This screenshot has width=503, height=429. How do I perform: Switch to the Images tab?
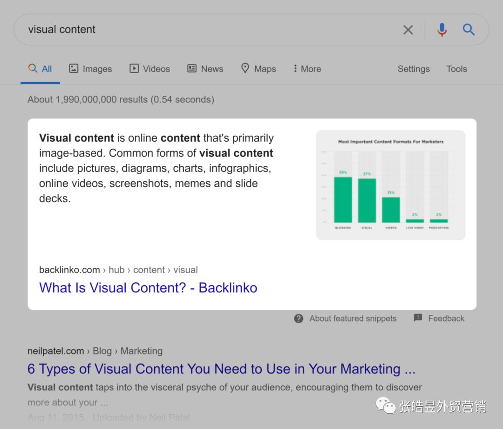point(90,68)
